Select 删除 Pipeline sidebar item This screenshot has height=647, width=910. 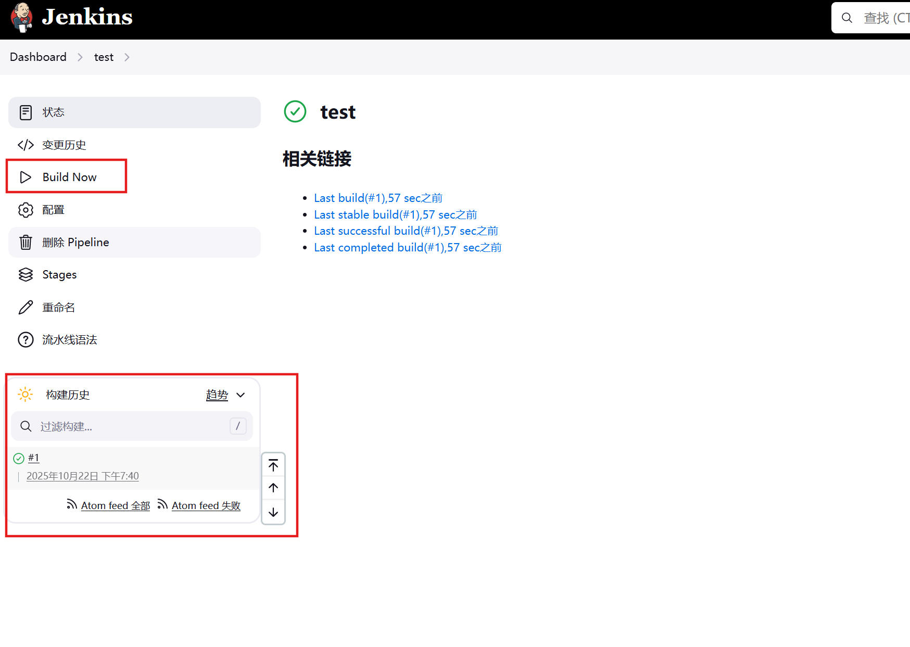[x=134, y=242]
